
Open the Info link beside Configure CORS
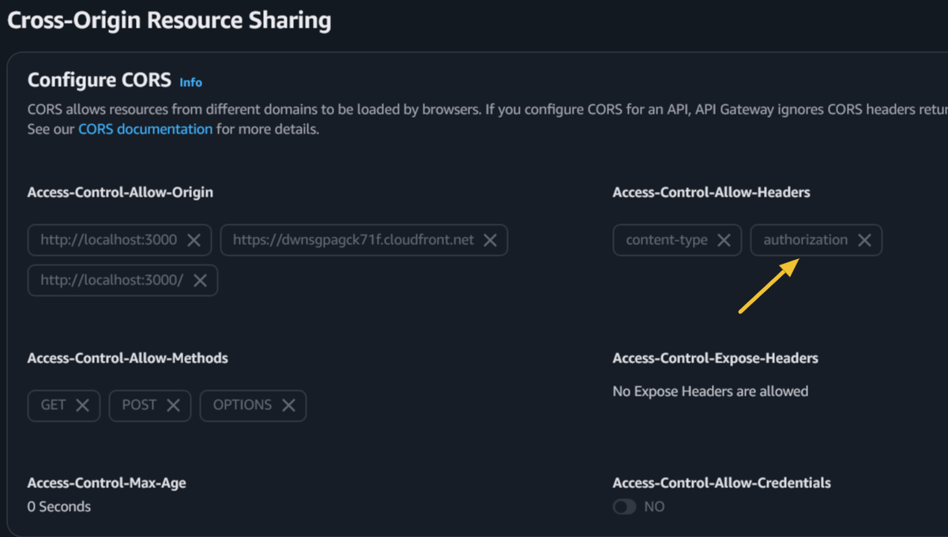coord(190,82)
